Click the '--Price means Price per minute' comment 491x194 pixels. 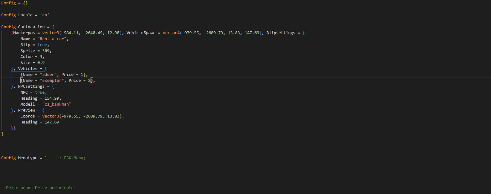38,188
